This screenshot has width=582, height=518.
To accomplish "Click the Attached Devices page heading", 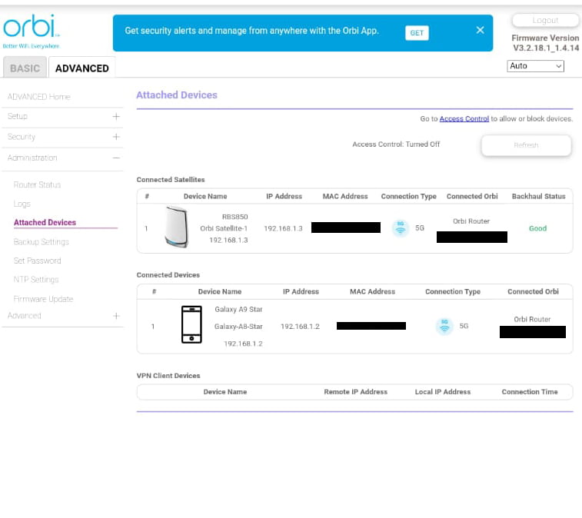I will tap(177, 95).
